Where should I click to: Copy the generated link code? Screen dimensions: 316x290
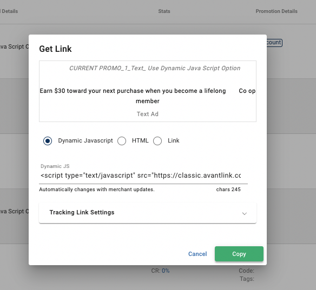[x=239, y=254]
